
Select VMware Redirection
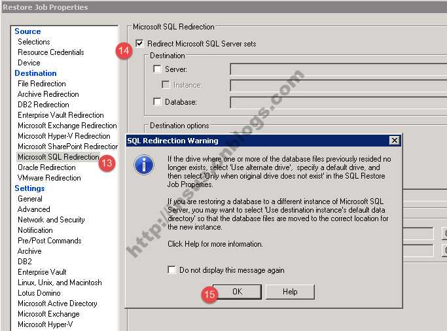[49, 178]
